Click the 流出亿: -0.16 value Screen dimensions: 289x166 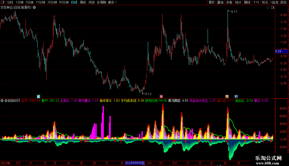(244, 101)
